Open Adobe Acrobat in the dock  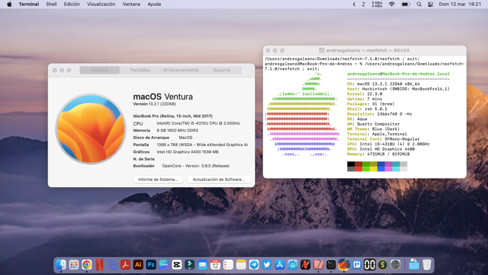125,264
